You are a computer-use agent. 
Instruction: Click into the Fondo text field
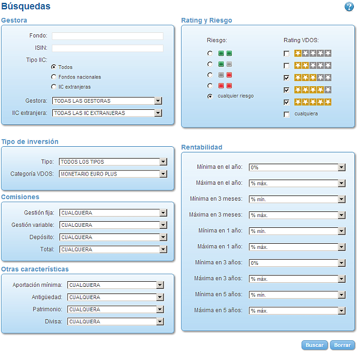click(108, 36)
